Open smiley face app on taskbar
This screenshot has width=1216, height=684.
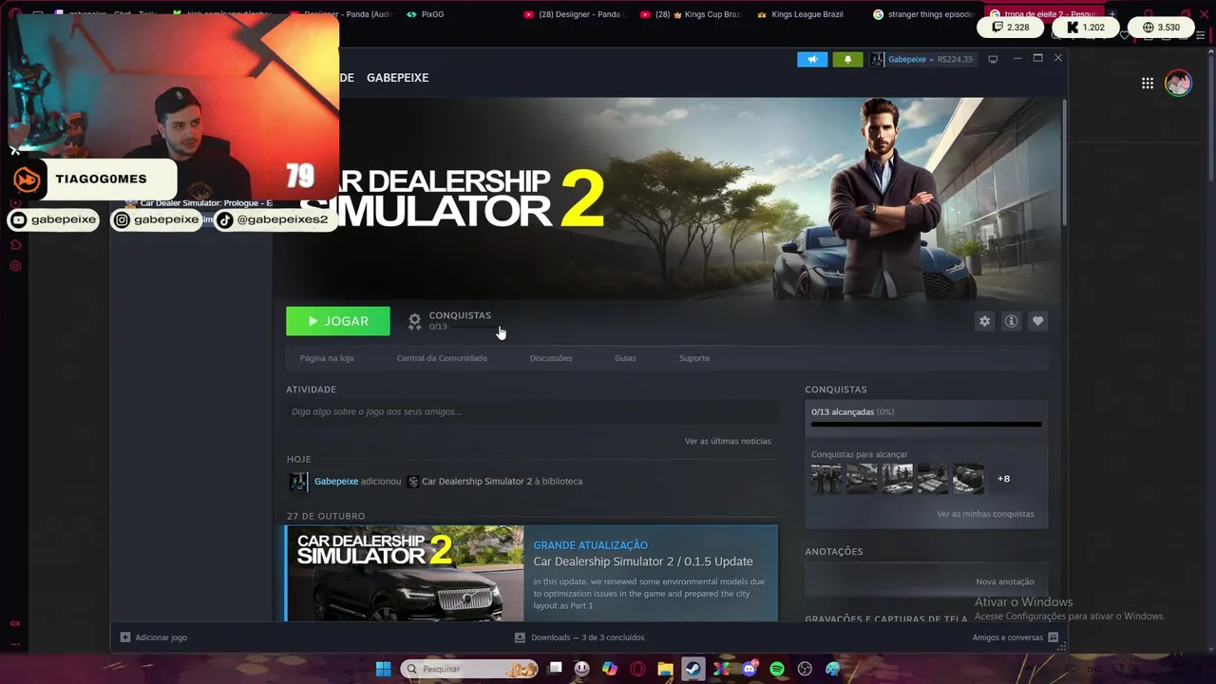coord(581,669)
